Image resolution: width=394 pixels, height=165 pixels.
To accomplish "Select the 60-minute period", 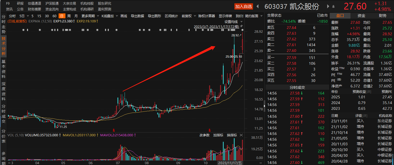I will pyautogui.click(x=54, y=16).
